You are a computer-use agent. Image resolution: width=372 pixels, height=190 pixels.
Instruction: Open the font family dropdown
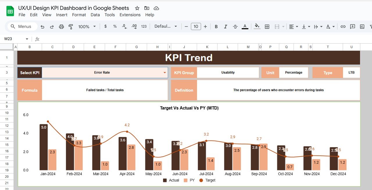(166, 26)
